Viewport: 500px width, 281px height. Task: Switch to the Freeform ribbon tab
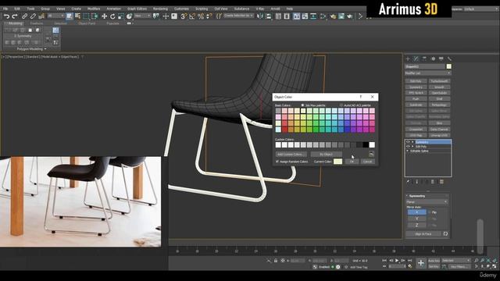click(x=37, y=23)
